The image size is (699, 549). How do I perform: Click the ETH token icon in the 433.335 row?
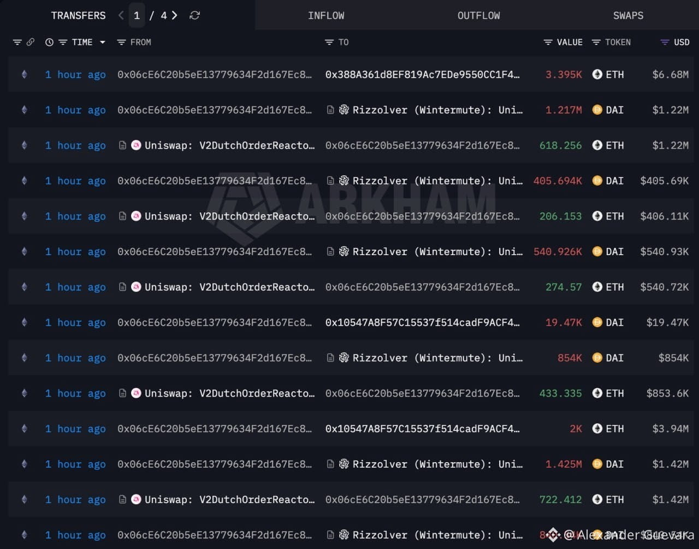click(x=597, y=393)
